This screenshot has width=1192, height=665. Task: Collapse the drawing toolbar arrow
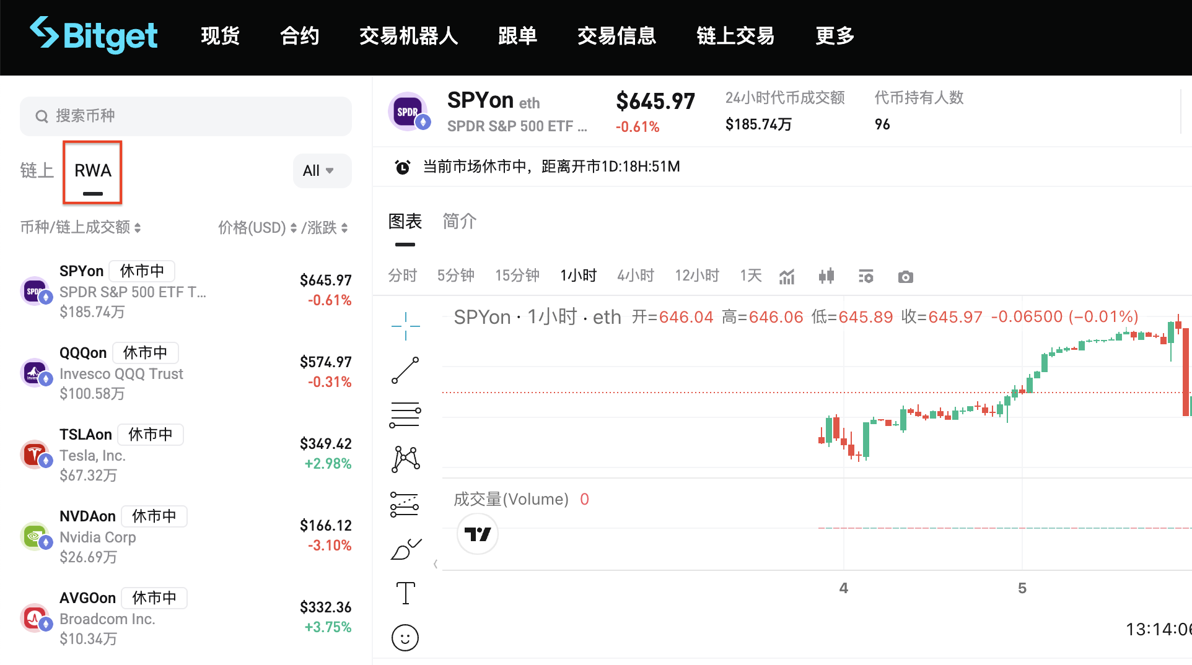tap(436, 563)
